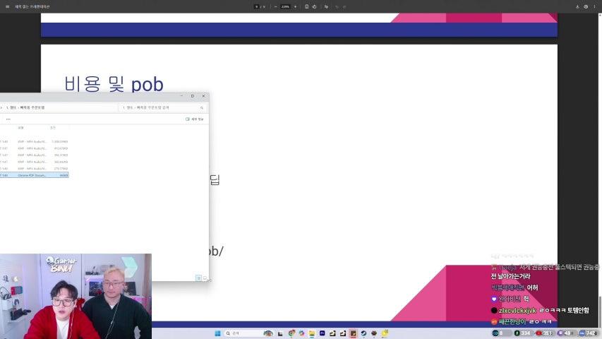Viewport: 602px width, 339px height.
Task: Open File Explorer from the taskbar
Action: click(x=312, y=333)
